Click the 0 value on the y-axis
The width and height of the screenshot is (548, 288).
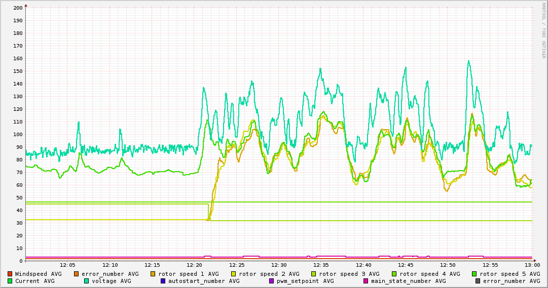click(x=21, y=261)
